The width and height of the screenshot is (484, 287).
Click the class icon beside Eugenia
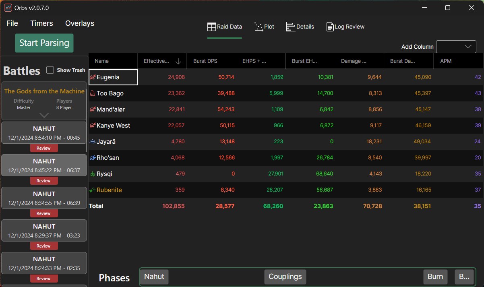click(93, 77)
